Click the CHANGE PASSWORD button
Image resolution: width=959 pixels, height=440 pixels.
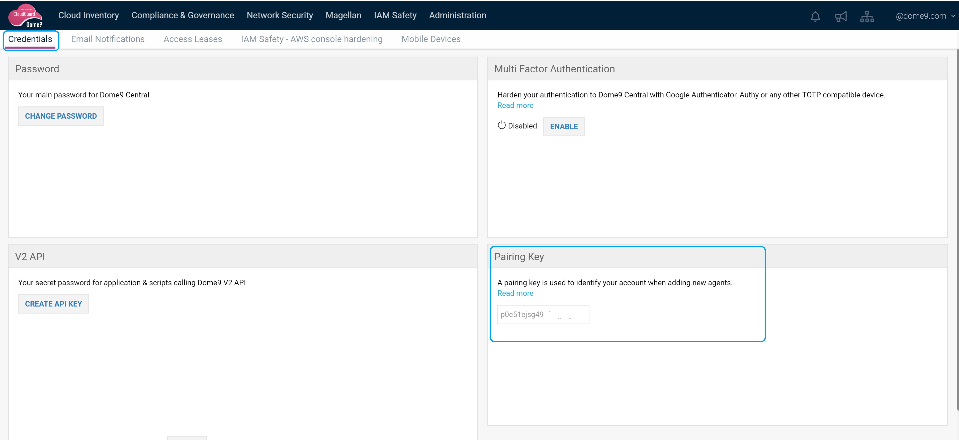coord(61,116)
